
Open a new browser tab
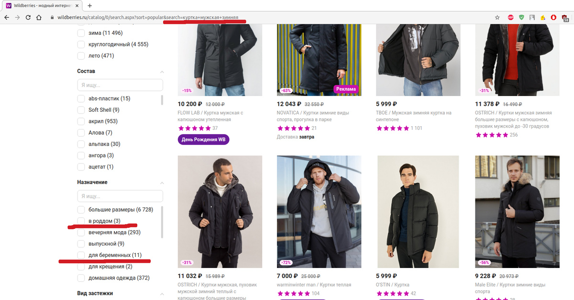tap(89, 5)
